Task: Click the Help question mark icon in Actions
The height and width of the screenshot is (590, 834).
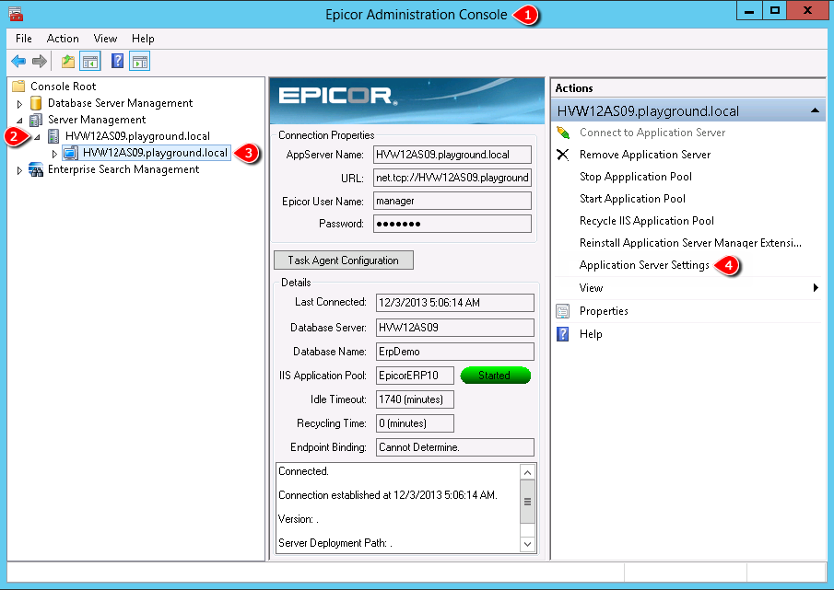Action: coord(563,334)
